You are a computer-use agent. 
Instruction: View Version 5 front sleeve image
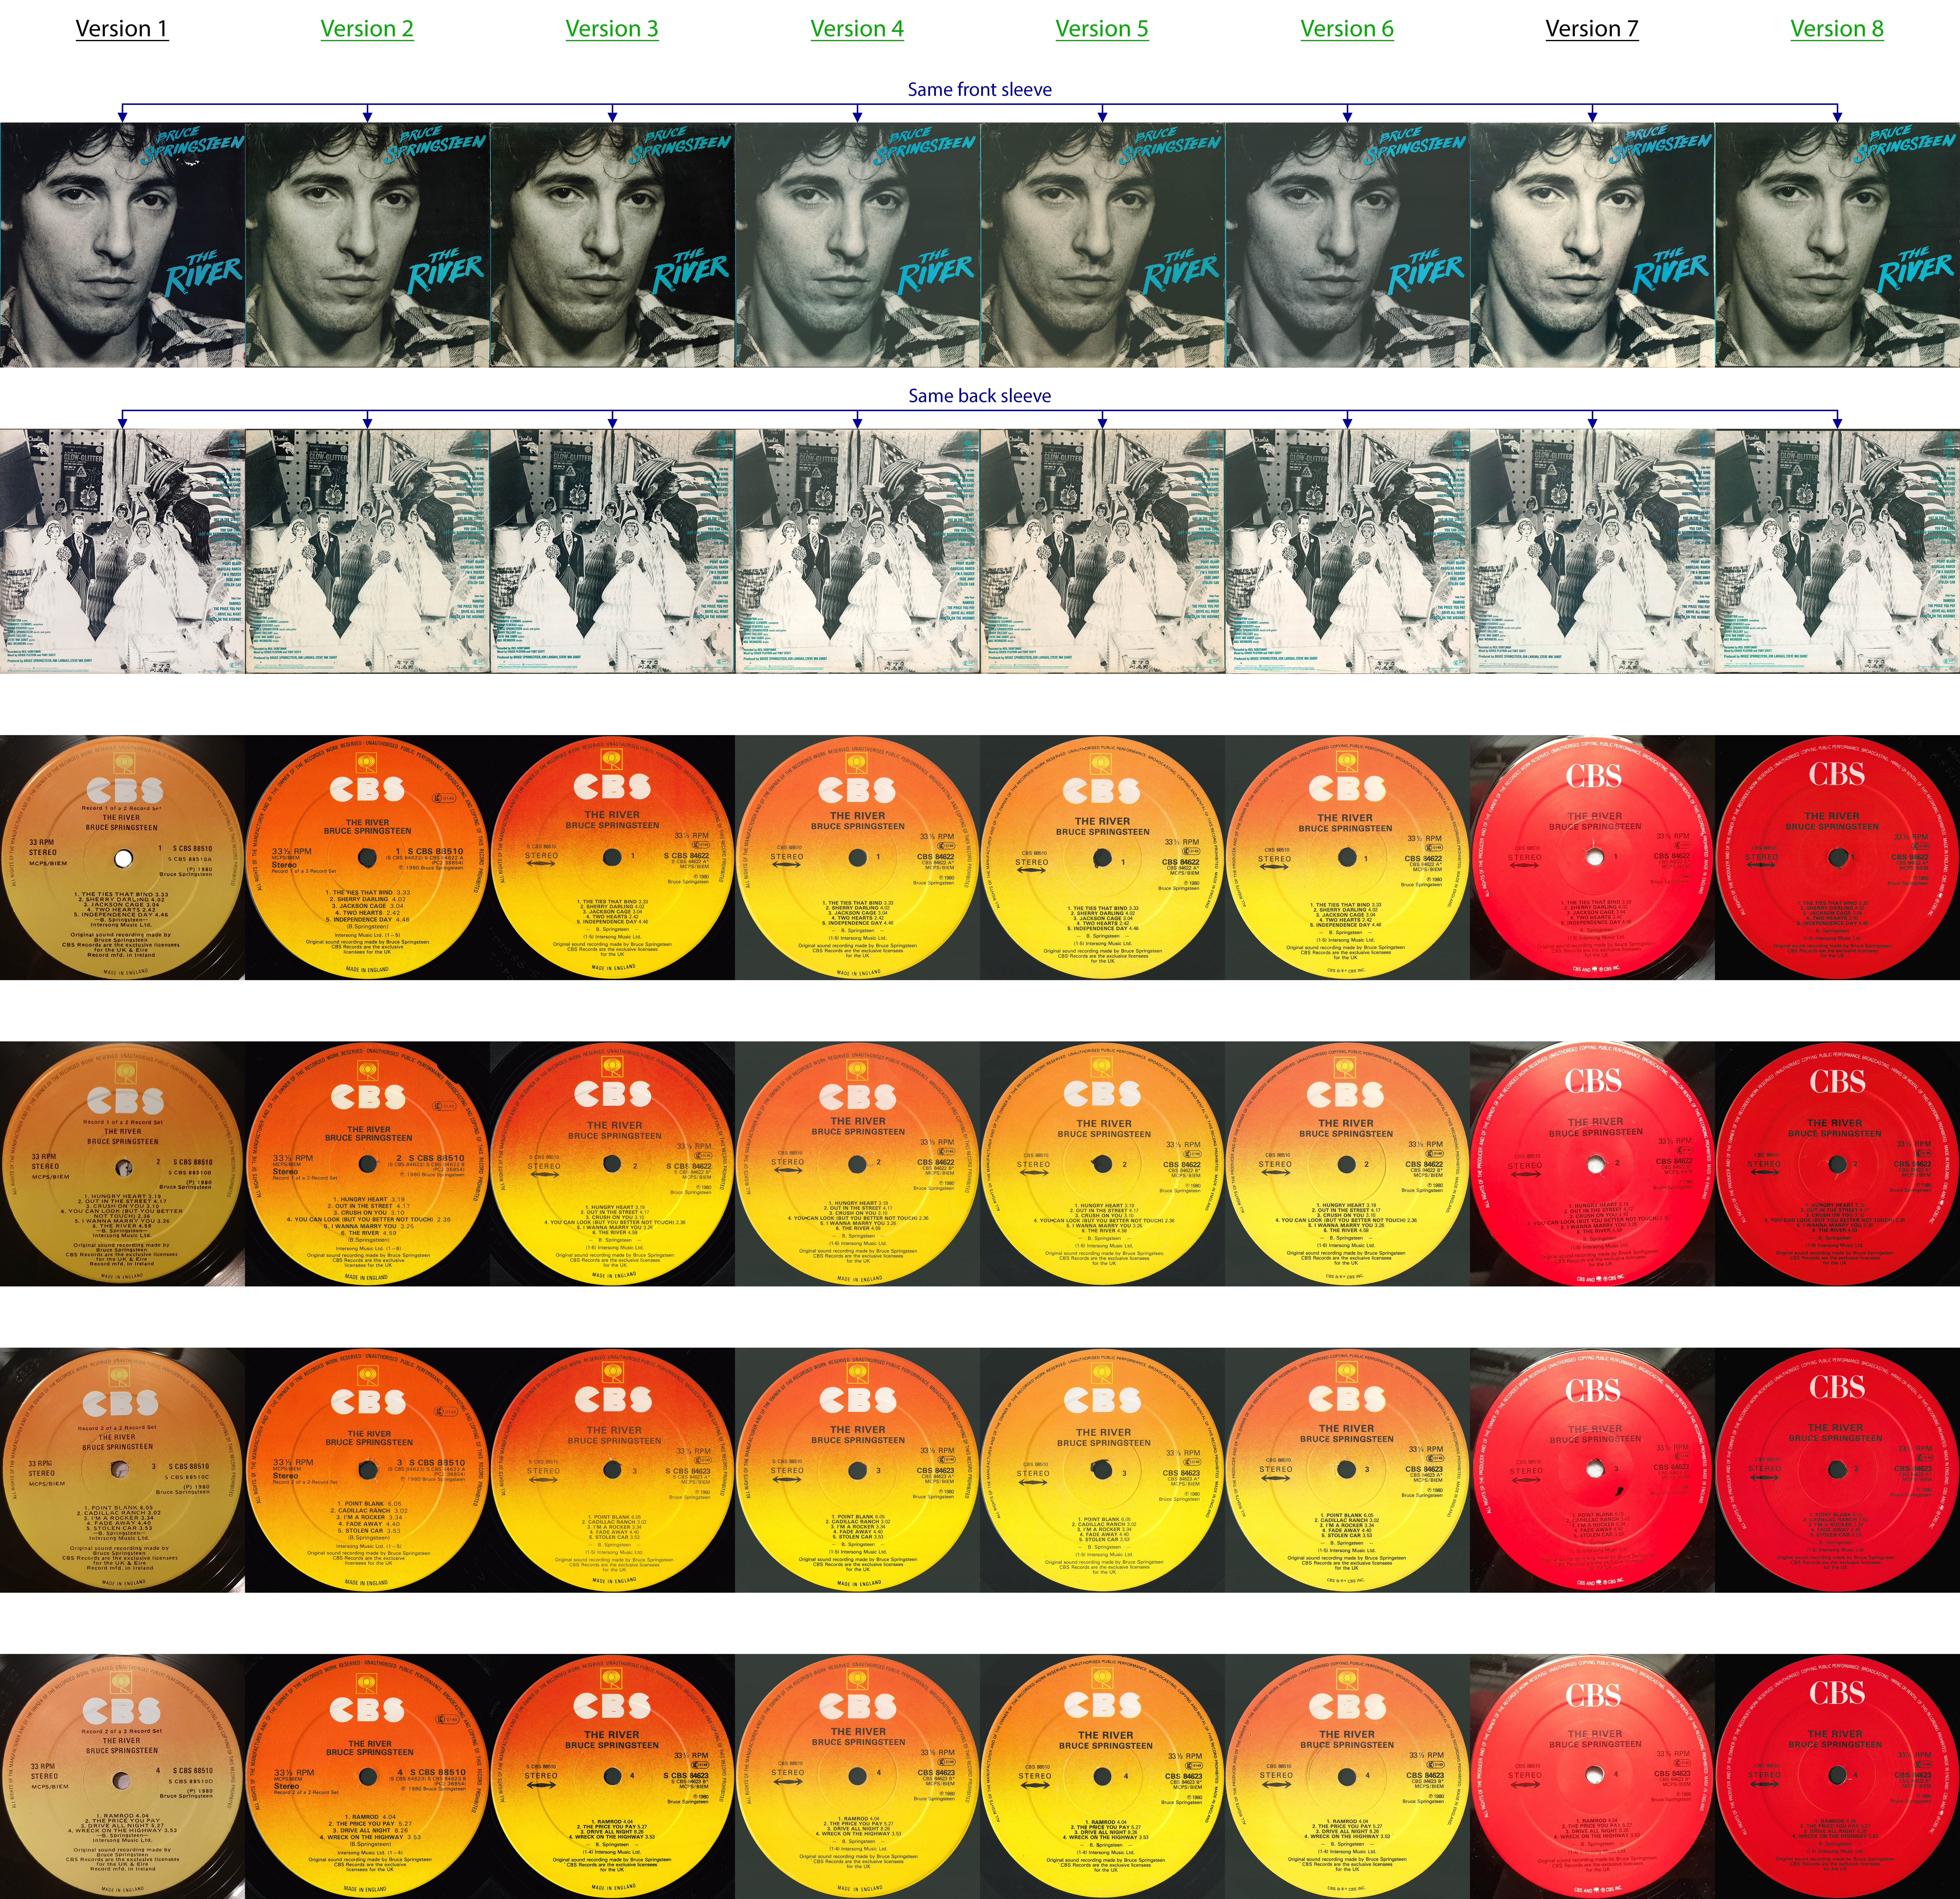[1102, 245]
